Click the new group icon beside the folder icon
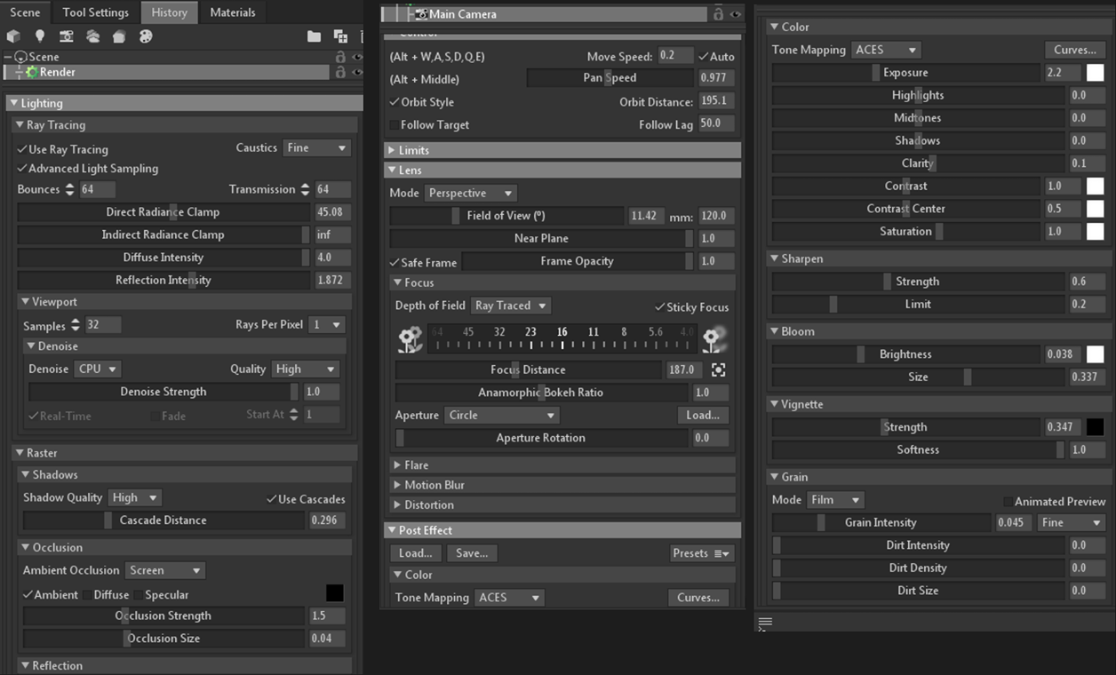 [340, 36]
